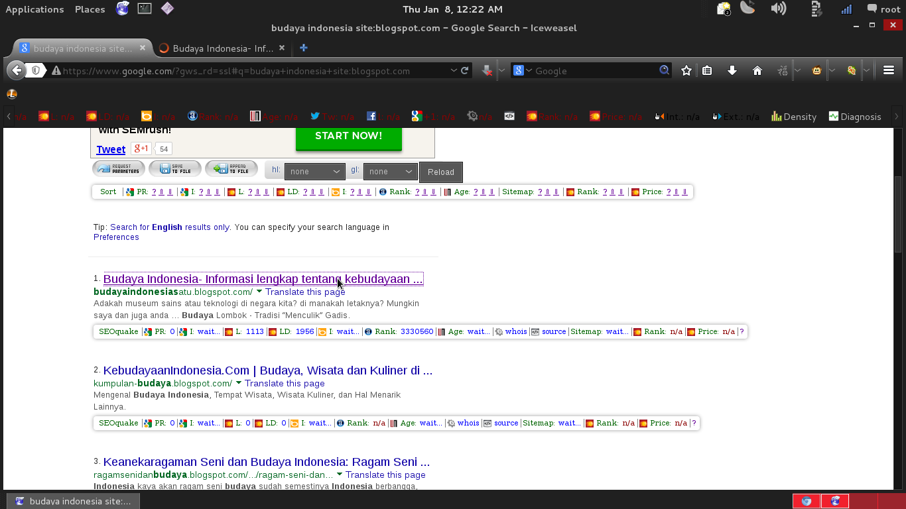This screenshot has width=906, height=509.
Task: Open the power/battery indicator in the top panel
Action: [x=816, y=9]
